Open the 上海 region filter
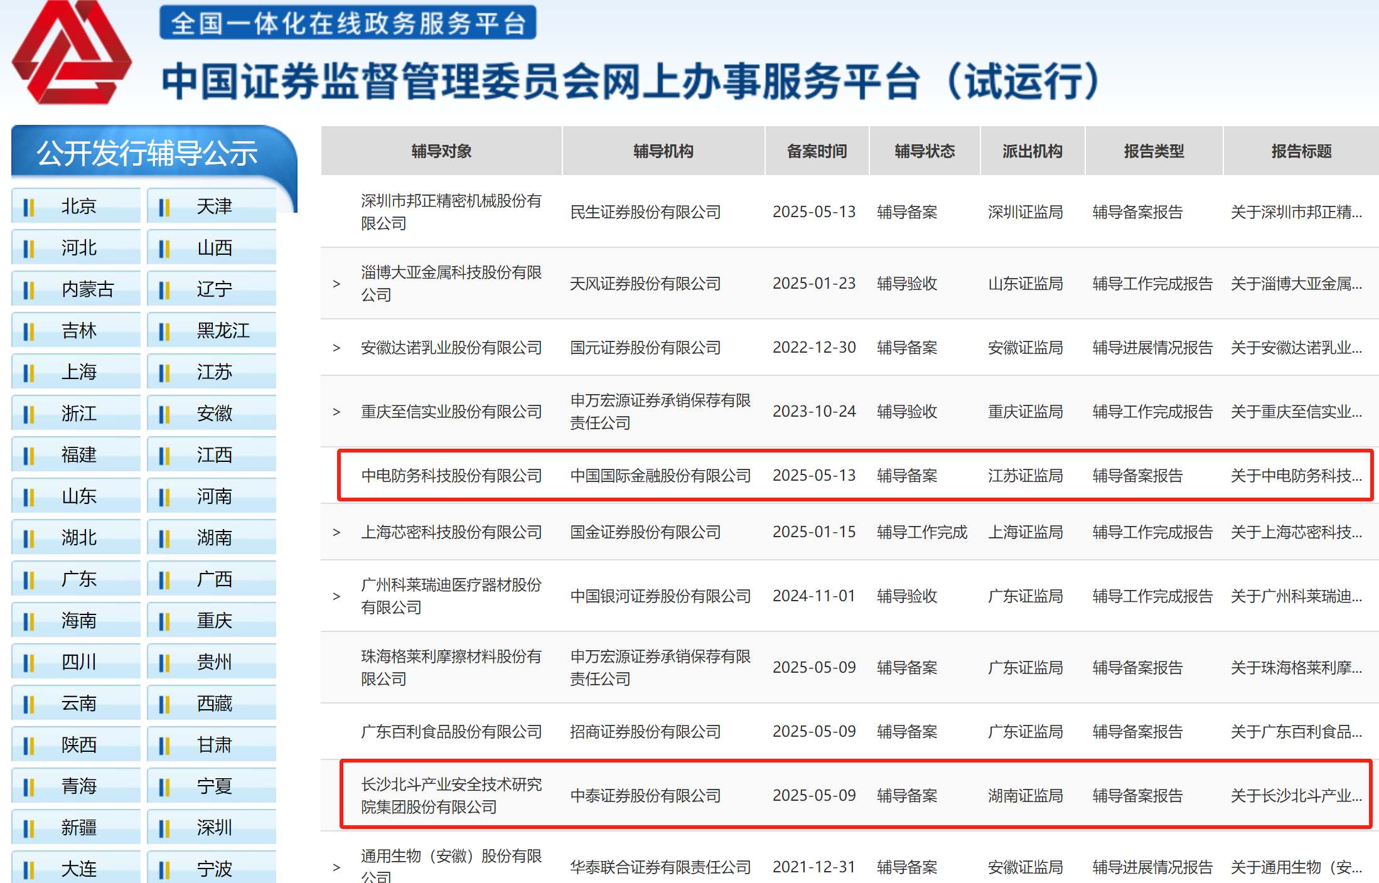 (76, 372)
